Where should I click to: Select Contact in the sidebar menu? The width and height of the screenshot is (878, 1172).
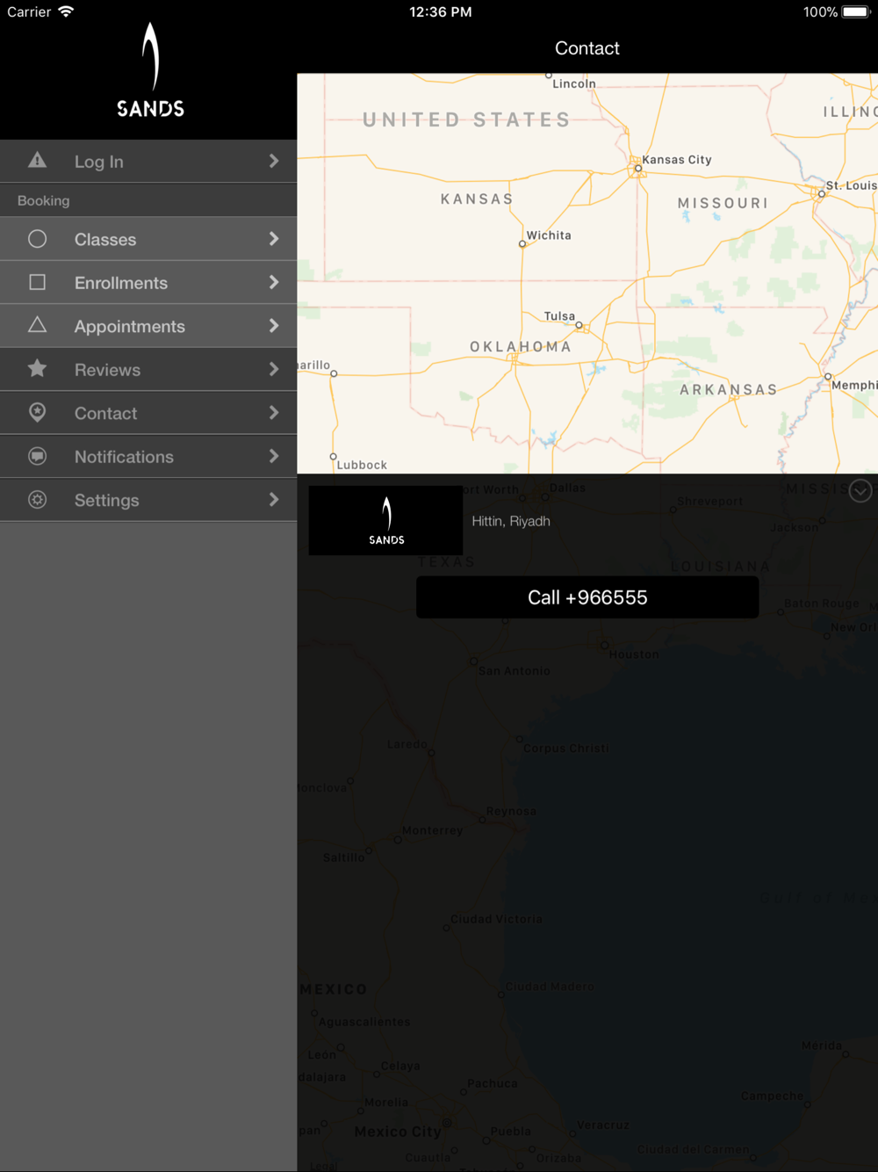pyautogui.click(x=148, y=413)
